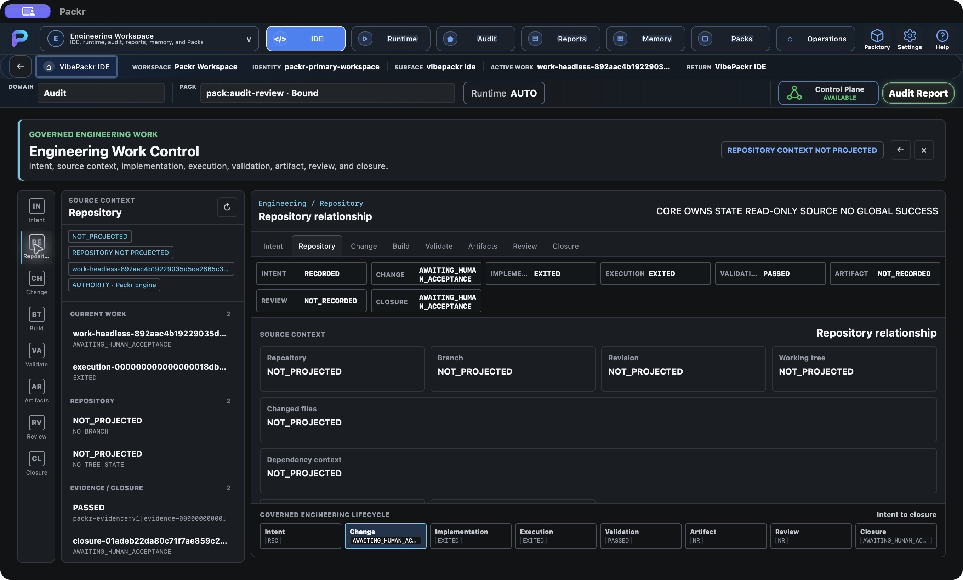Image resolution: width=963 pixels, height=580 pixels.
Task: Click the Engineering breadcrumb link
Action: [x=282, y=203]
